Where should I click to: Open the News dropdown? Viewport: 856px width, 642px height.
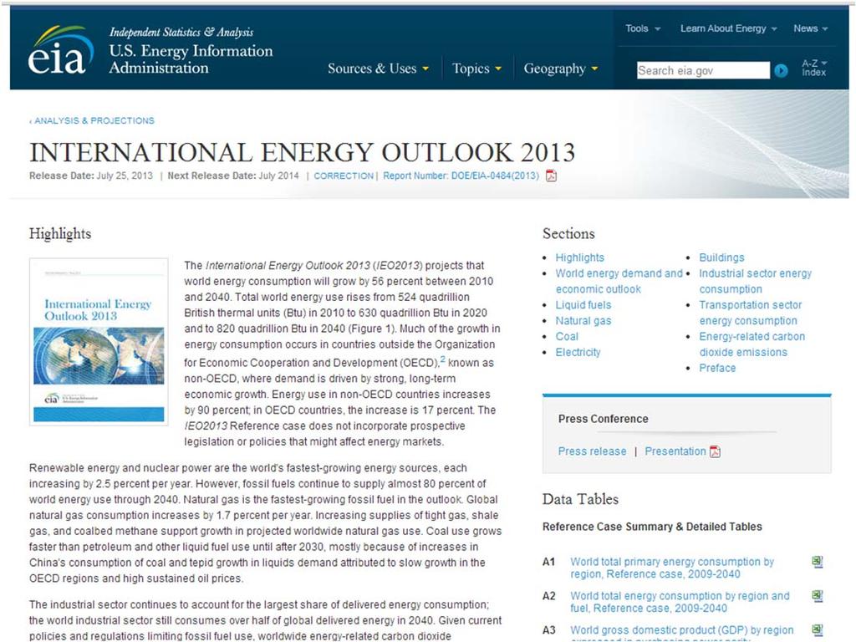811,28
